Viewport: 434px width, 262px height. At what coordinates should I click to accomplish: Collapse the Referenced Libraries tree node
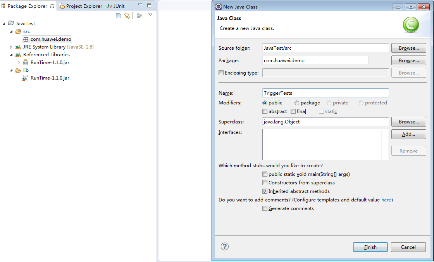(11, 55)
